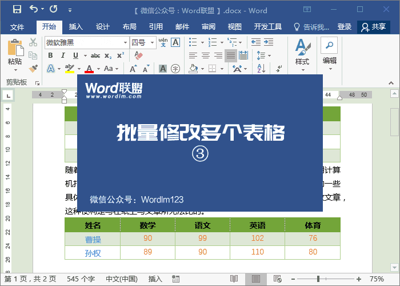Toggle character shading A
400x286 pixels.
163,69
